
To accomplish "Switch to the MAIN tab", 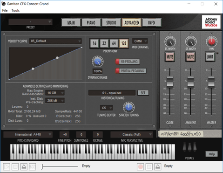I will [71, 23].
